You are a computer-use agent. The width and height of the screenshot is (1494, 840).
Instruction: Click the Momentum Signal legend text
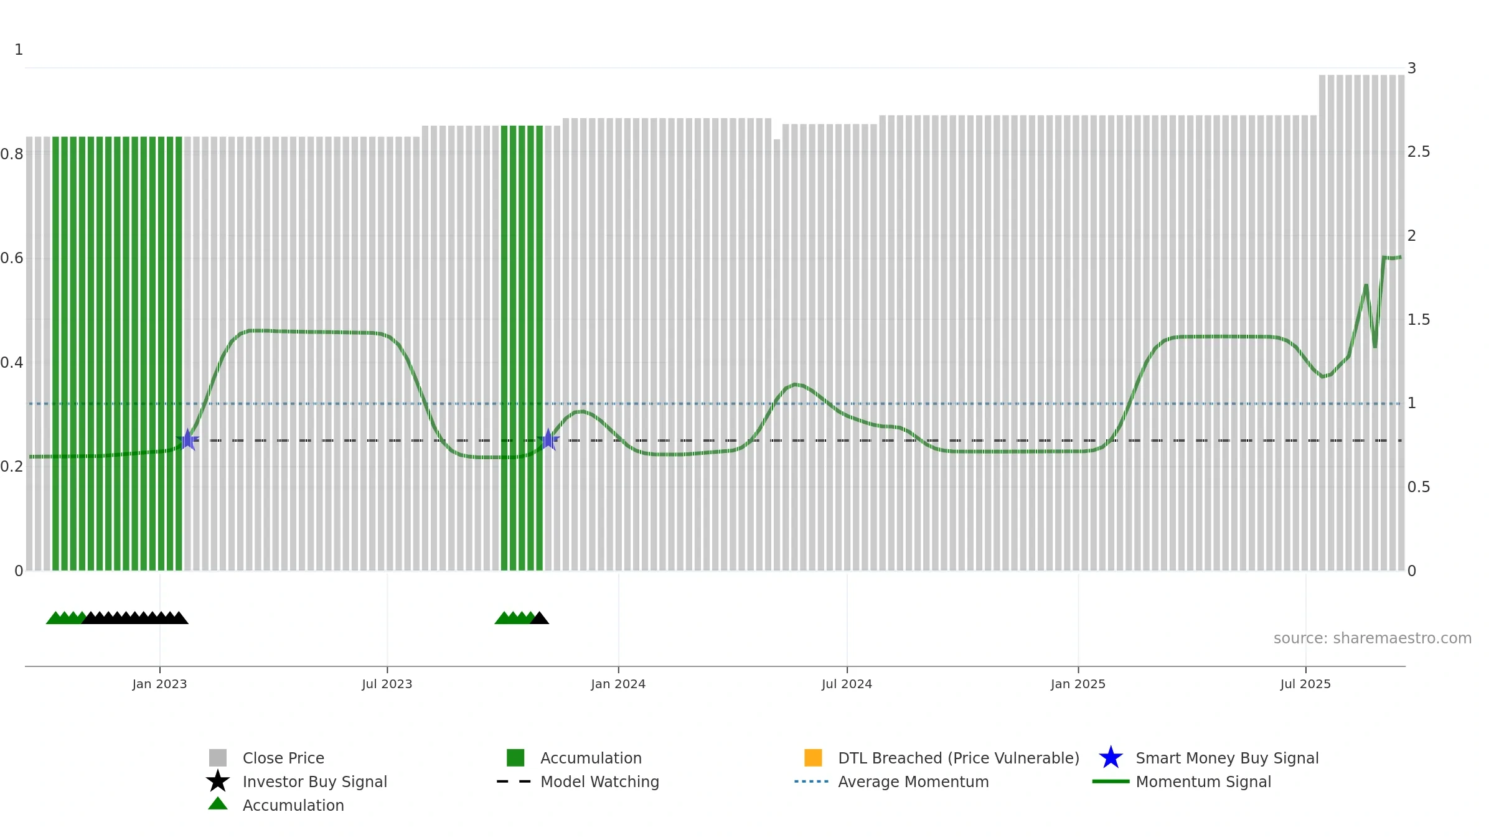(x=1203, y=782)
